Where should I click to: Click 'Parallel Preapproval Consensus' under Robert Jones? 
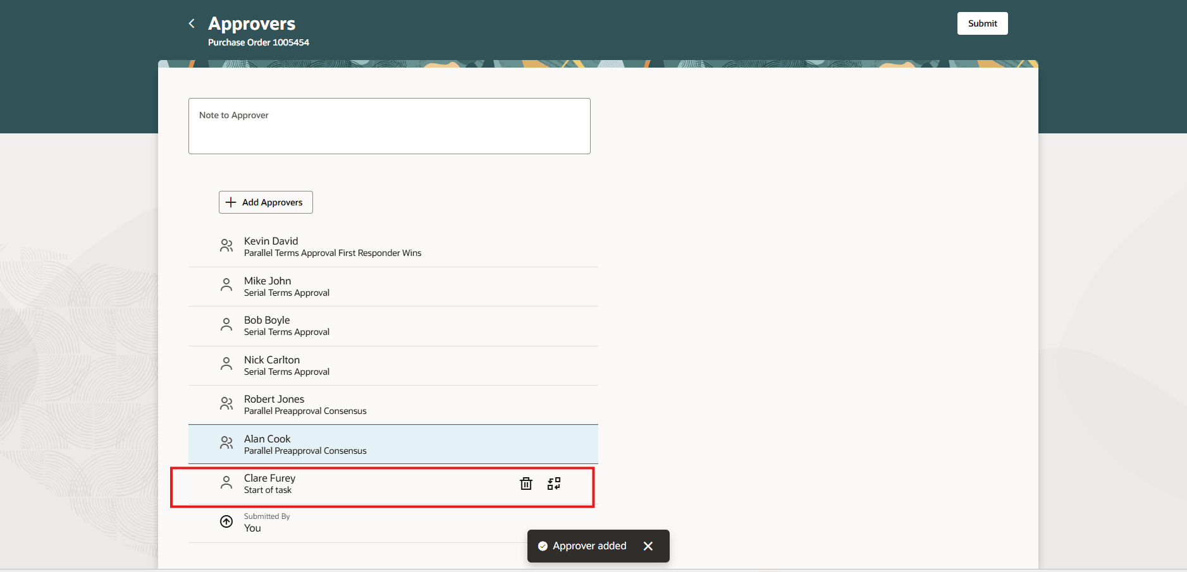pos(305,411)
